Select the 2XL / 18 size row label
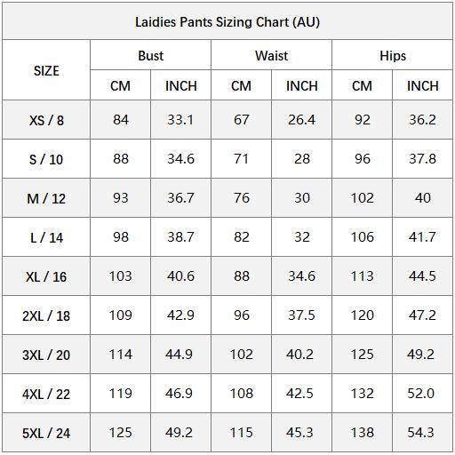This screenshot has height=455, width=455. tap(46, 315)
